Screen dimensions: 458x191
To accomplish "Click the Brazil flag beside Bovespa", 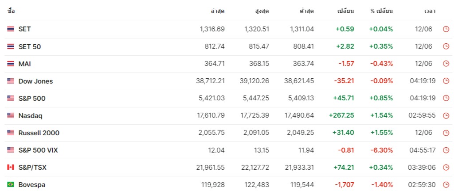I will click(x=11, y=185).
